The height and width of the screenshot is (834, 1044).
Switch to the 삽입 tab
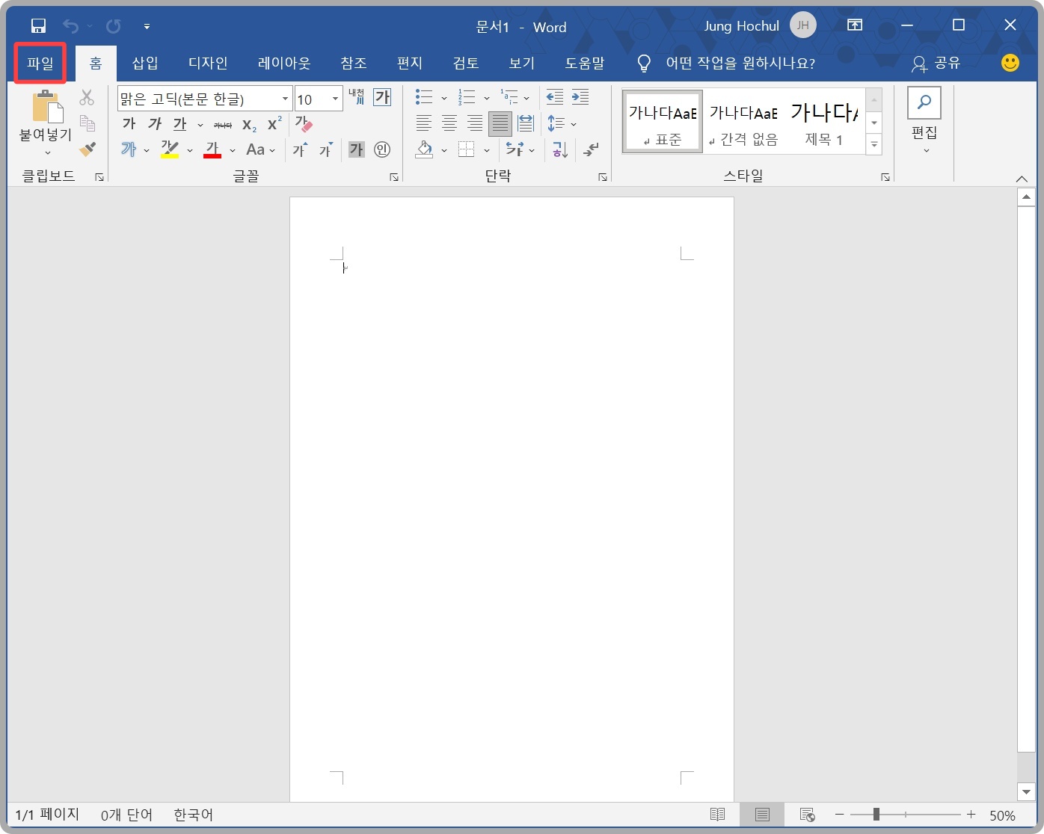tap(145, 63)
